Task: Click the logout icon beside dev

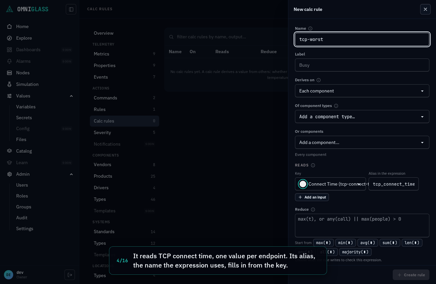Action: point(70,275)
